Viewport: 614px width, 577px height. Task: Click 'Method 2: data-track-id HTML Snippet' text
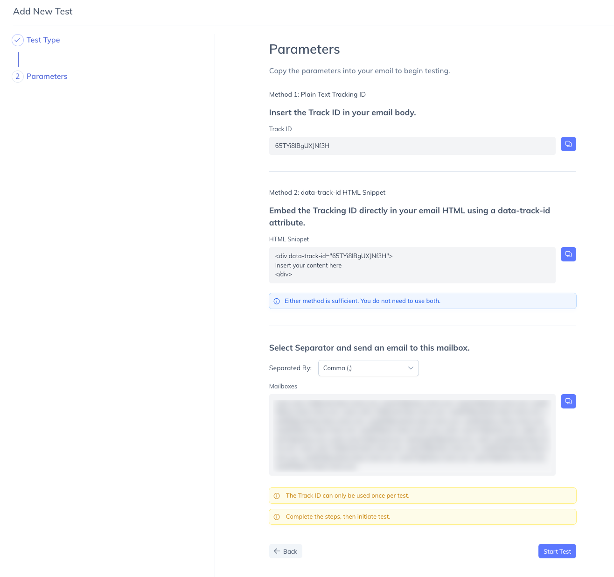point(327,192)
